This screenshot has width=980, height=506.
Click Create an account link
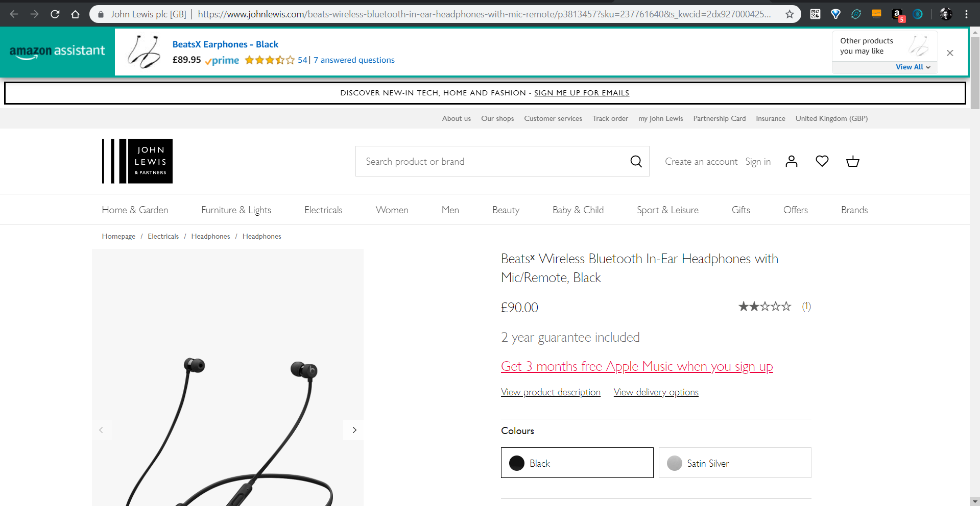click(x=701, y=161)
